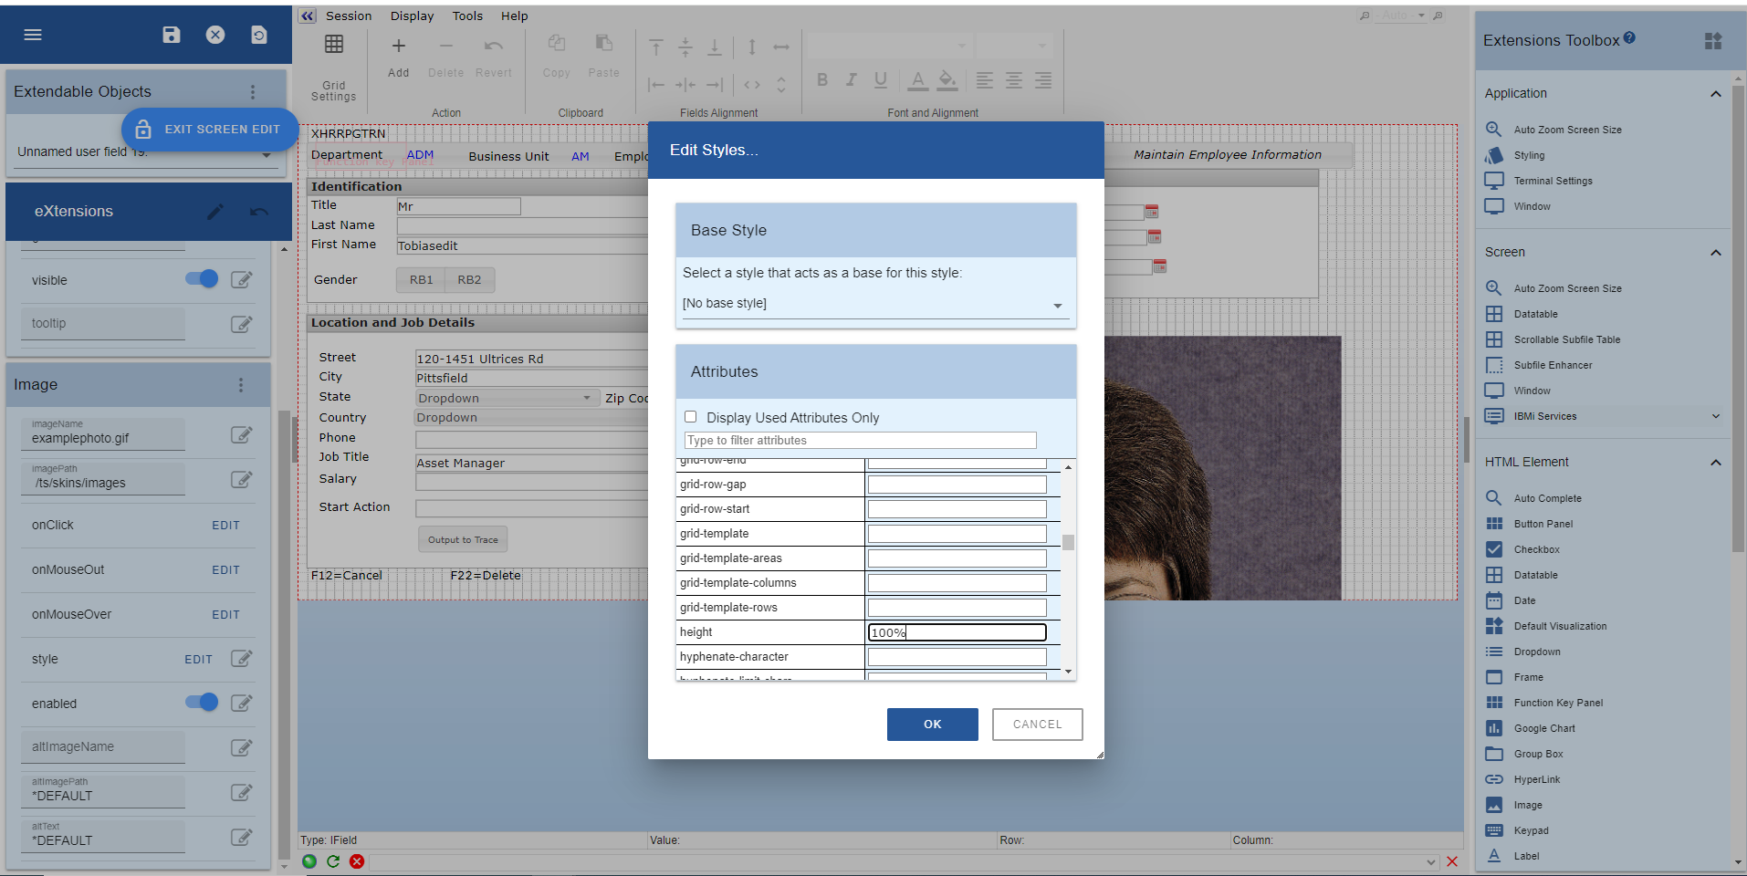
Task: Toggle the visible switch off
Action: [202, 279]
